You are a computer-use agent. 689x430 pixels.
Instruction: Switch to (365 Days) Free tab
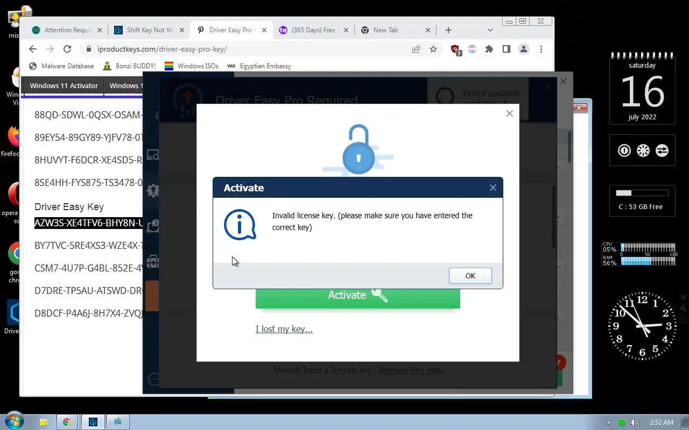coord(313,30)
